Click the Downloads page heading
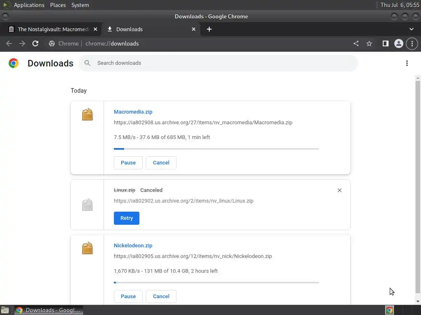This screenshot has width=421, height=315. click(x=51, y=63)
